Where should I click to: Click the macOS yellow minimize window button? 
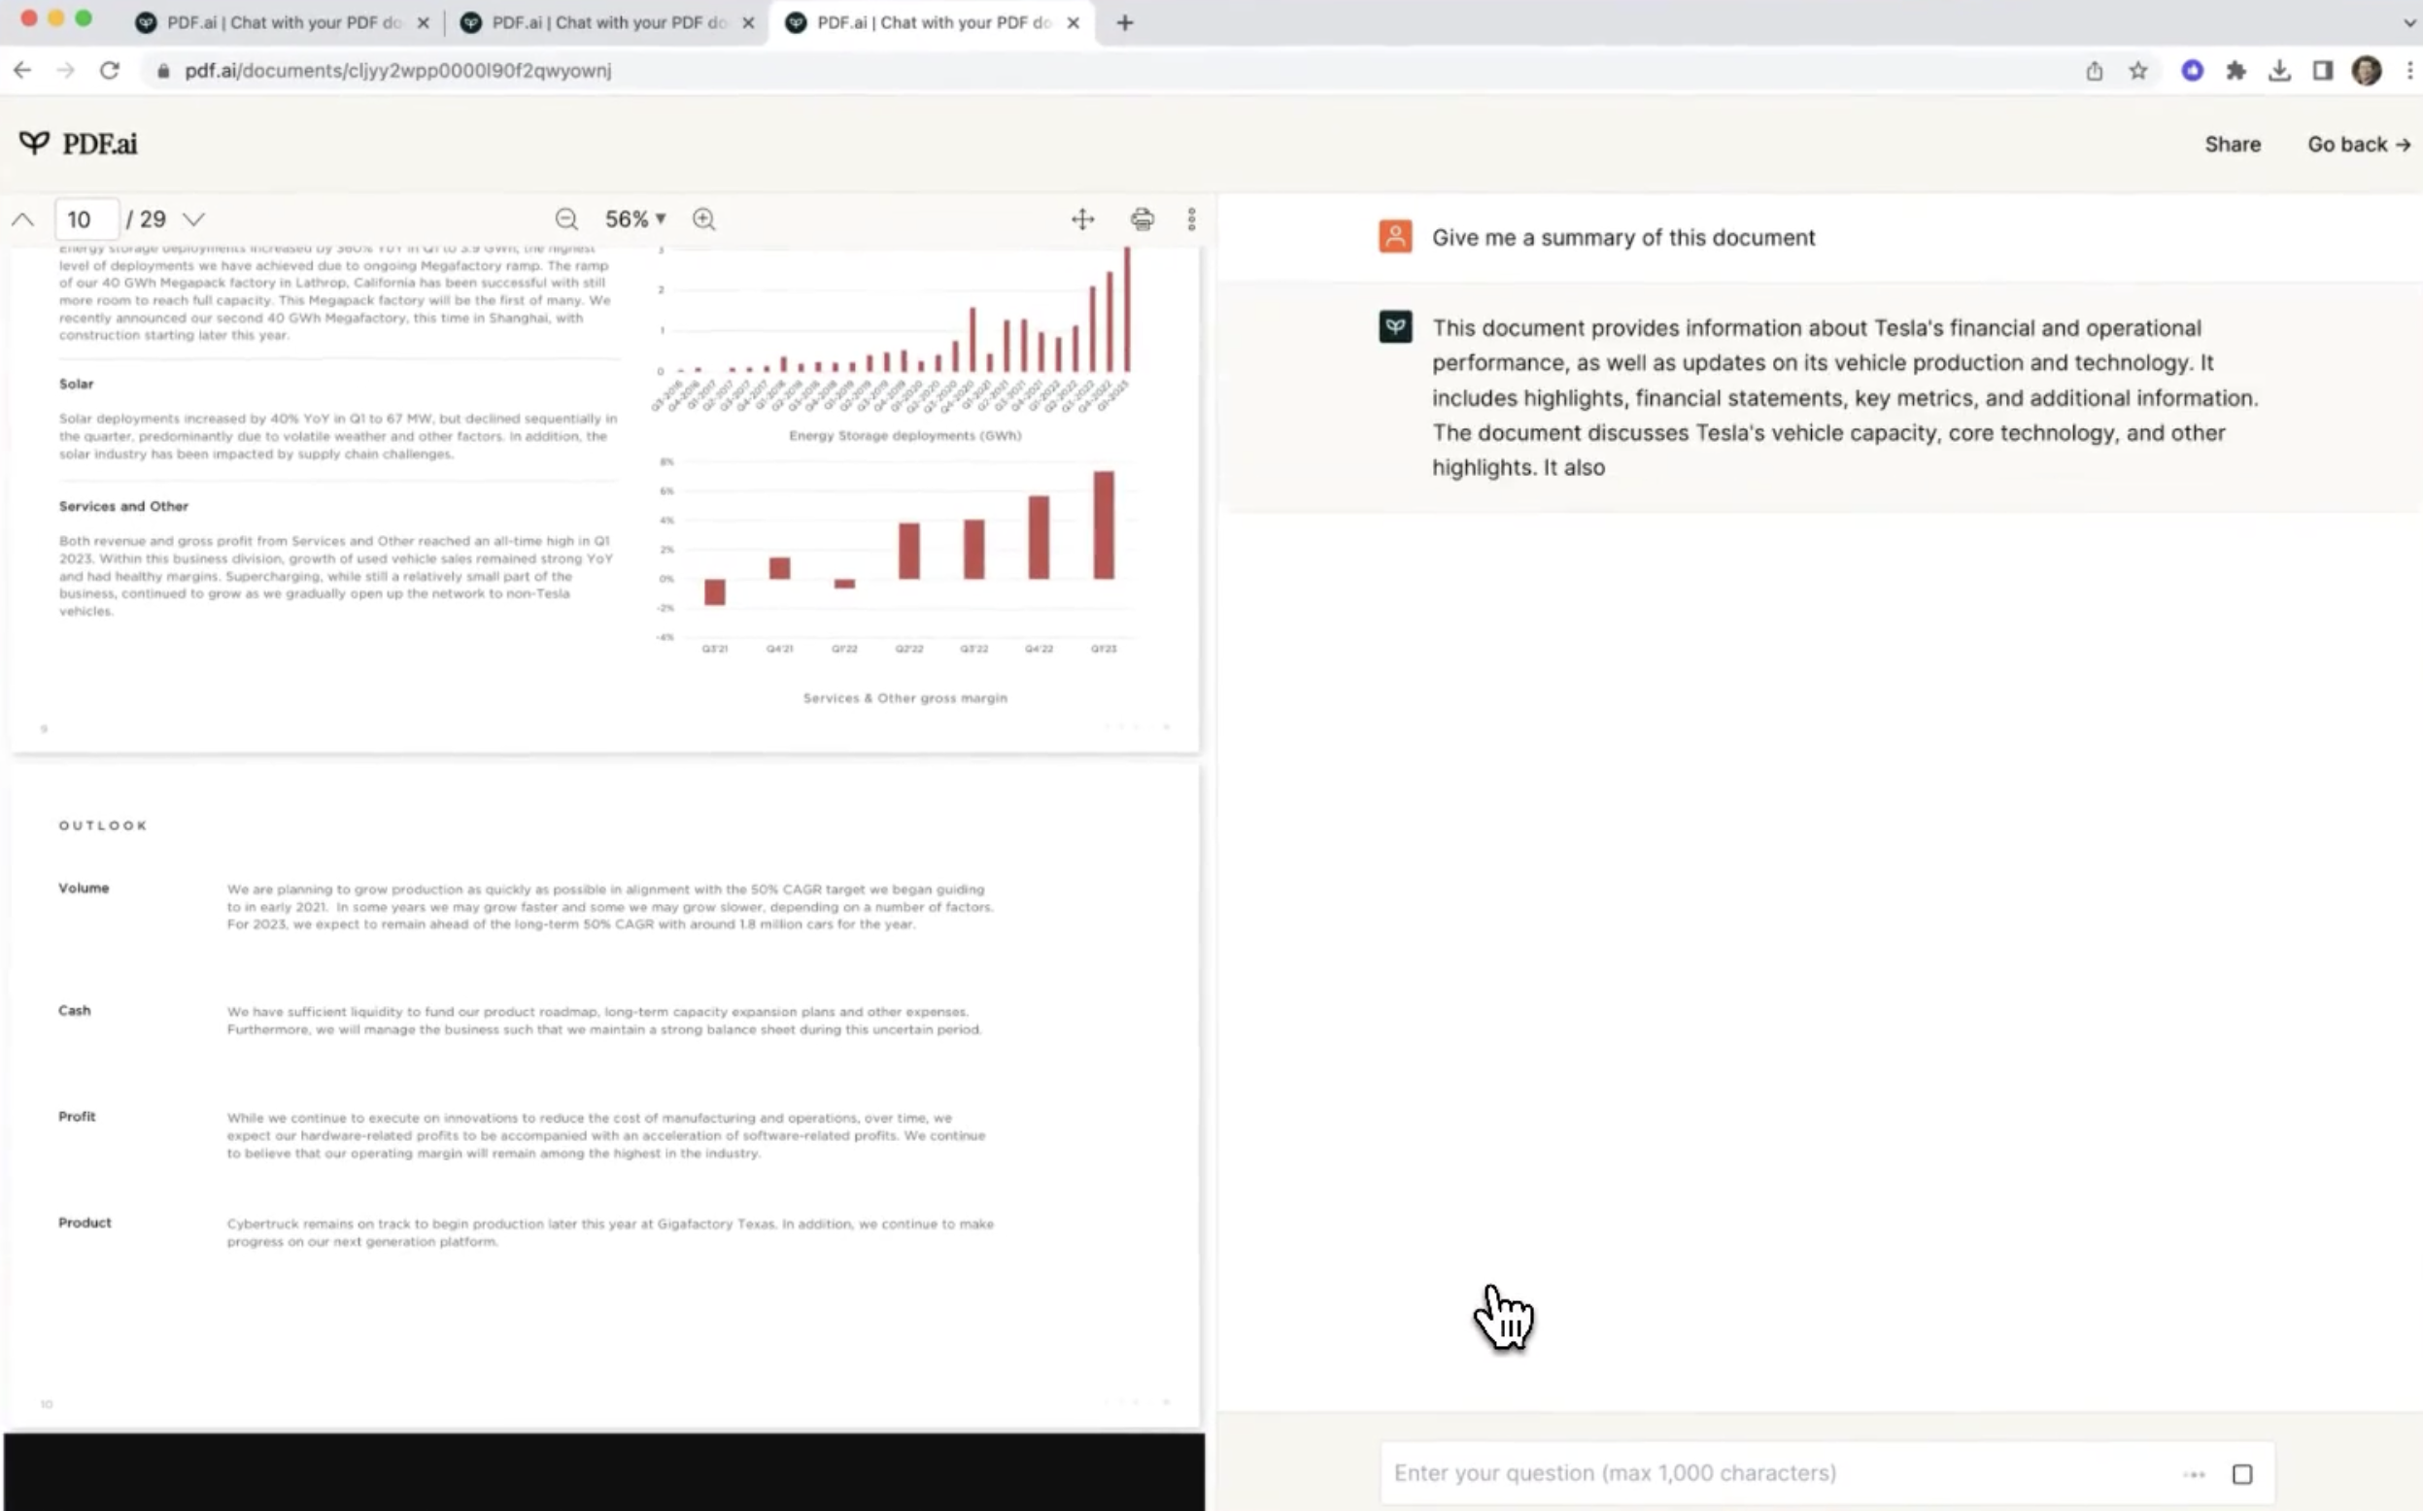pos(56,18)
